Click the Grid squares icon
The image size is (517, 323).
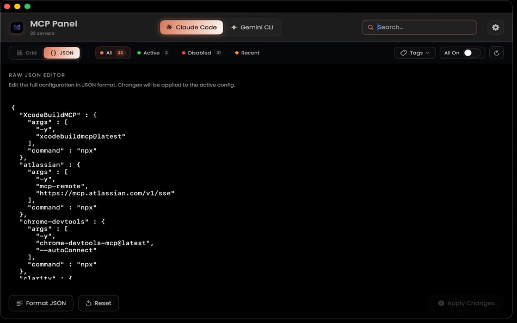click(x=20, y=53)
